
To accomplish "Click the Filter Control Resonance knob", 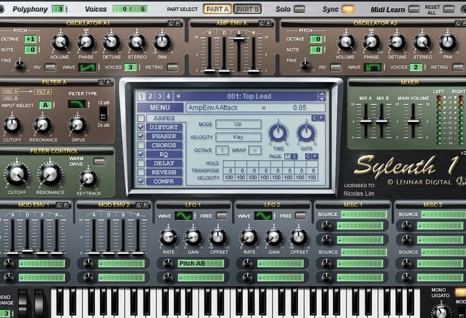I will (x=50, y=174).
